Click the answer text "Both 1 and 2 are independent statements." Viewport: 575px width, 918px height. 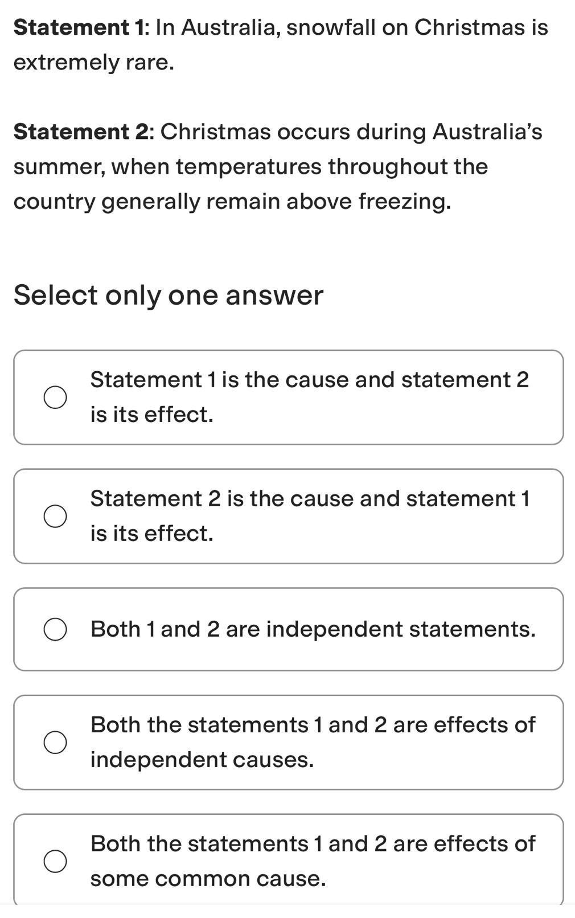pos(313,629)
